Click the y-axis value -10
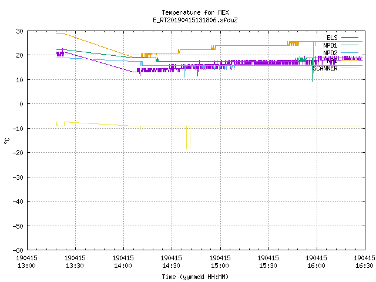376x282 pixels. 18,129
